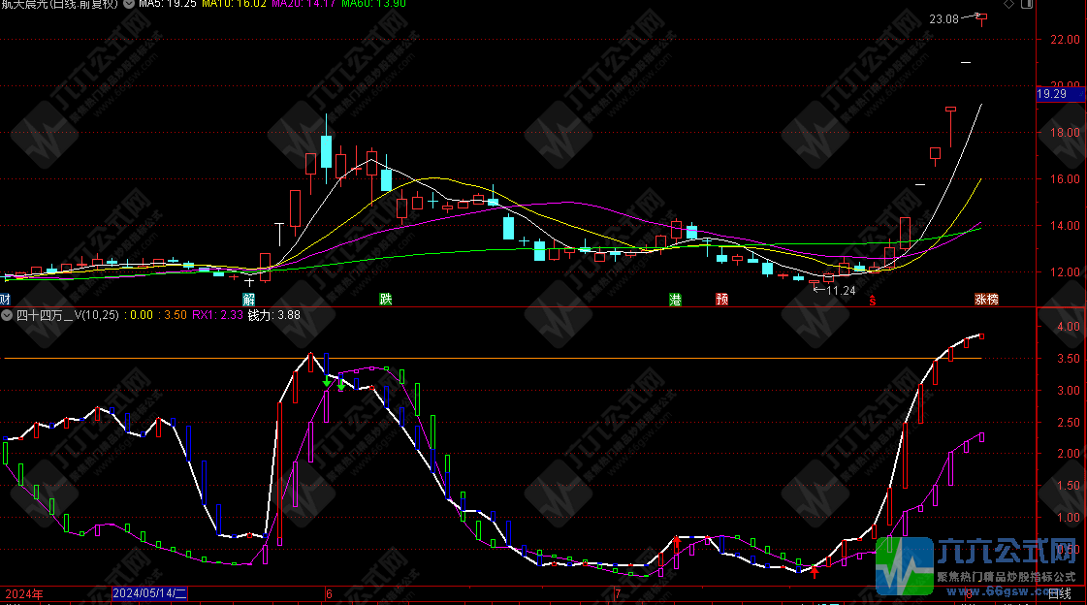Click the red $ event marker
Screen dimensions: 1087x605
coord(873,301)
